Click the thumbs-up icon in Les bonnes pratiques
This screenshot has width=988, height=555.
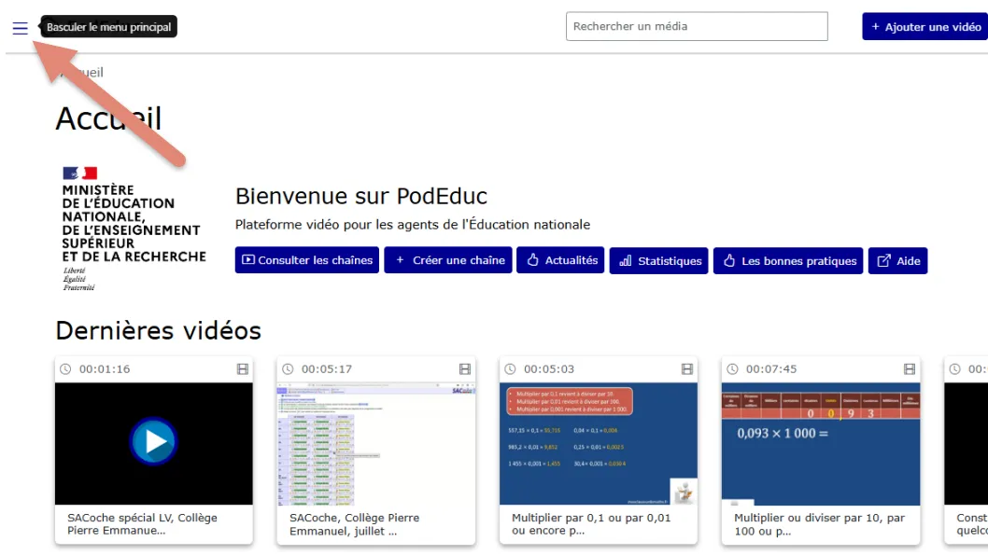coord(729,260)
